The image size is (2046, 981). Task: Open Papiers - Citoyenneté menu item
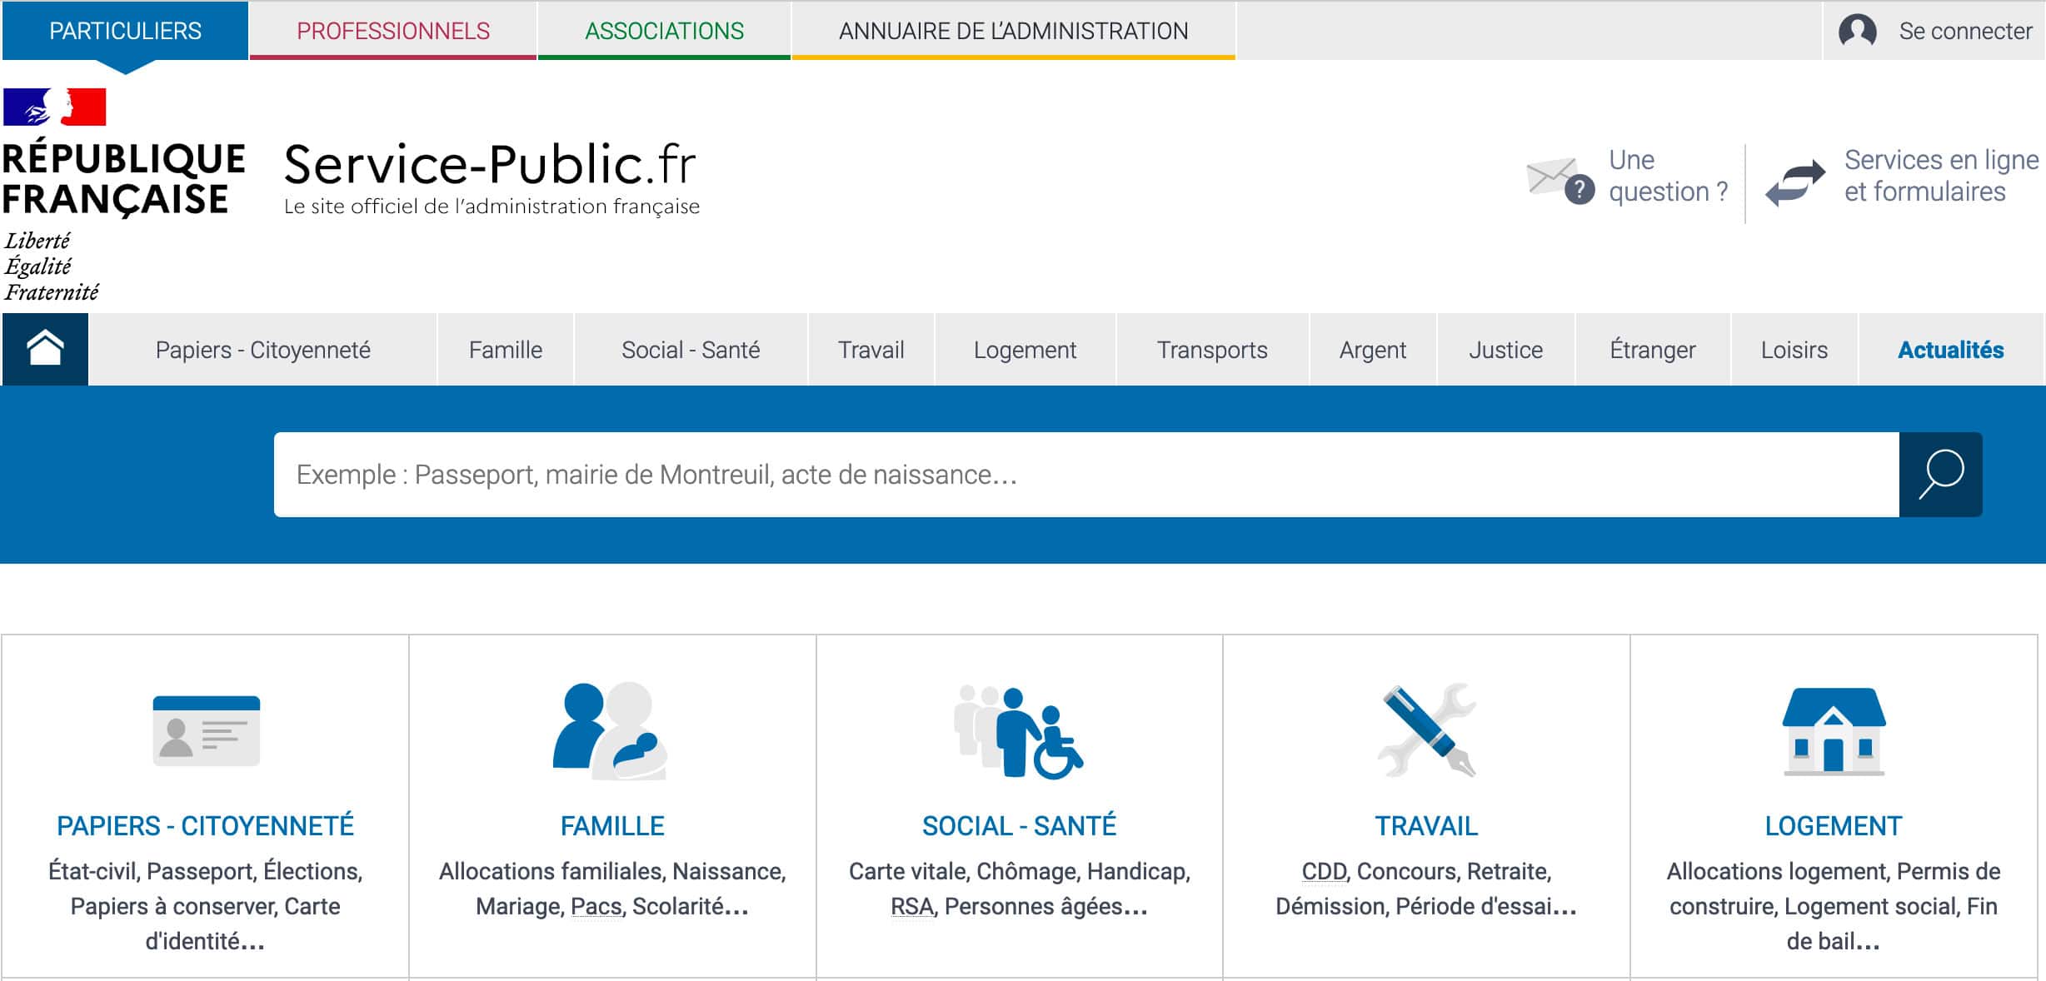(x=262, y=350)
